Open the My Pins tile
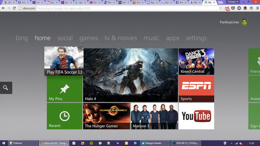This screenshot has height=146, width=260. (x=65, y=89)
